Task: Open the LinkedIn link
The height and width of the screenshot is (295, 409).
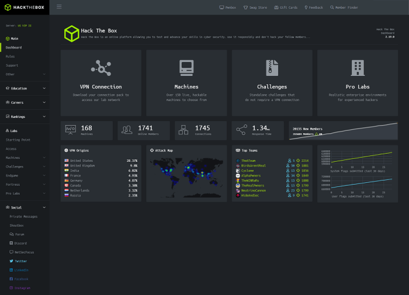Action: 19,270
